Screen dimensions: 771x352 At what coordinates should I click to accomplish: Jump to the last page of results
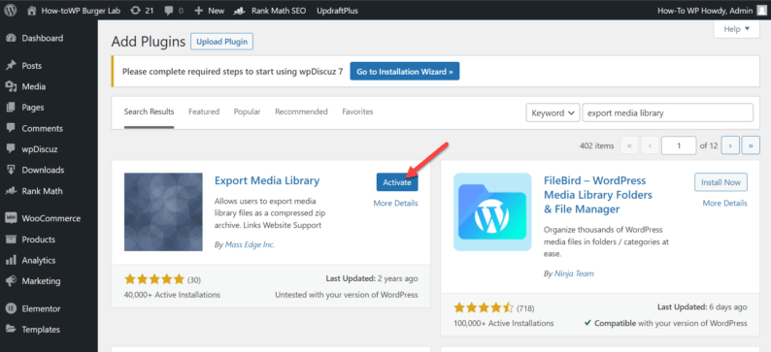(751, 145)
